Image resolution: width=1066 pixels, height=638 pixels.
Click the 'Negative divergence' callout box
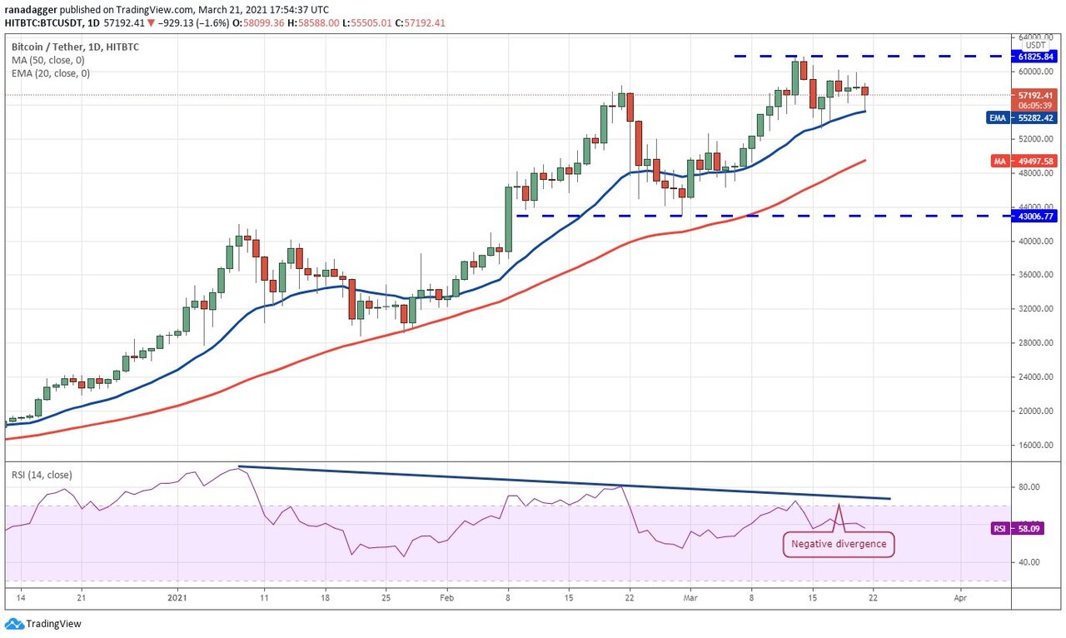[838, 545]
